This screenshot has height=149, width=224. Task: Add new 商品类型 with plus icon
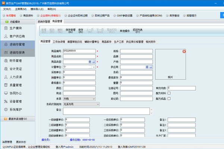point(90,62)
